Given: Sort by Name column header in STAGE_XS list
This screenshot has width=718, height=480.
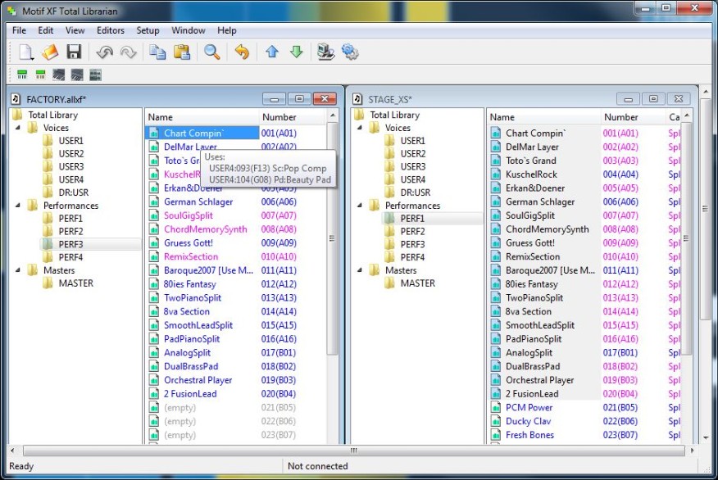Looking at the screenshot, I should 543,117.
